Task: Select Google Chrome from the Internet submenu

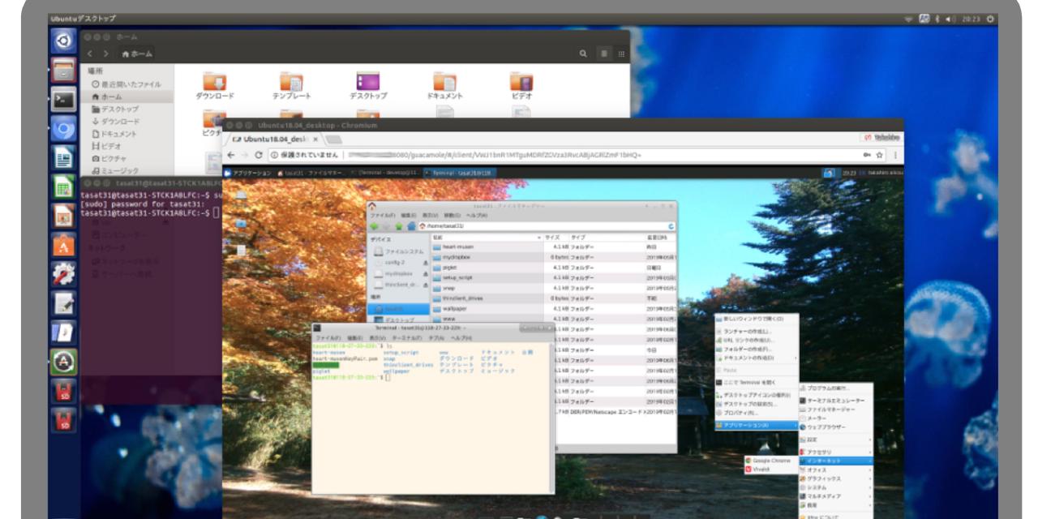Action: click(766, 460)
